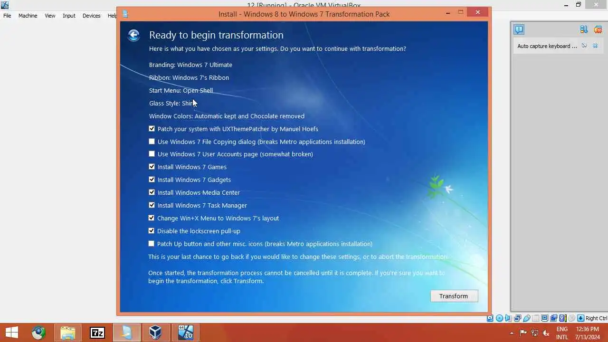The height and width of the screenshot is (342, 608).
Task: Close the Transformation Pack installer window
Action: (477, 13)
